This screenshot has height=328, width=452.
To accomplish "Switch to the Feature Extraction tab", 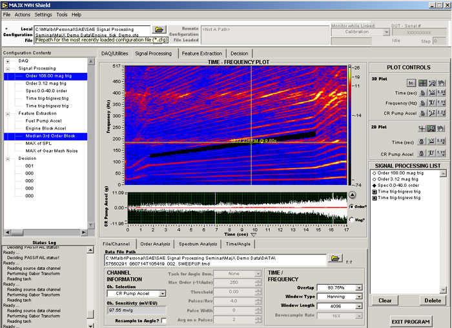I will [201, 53].
